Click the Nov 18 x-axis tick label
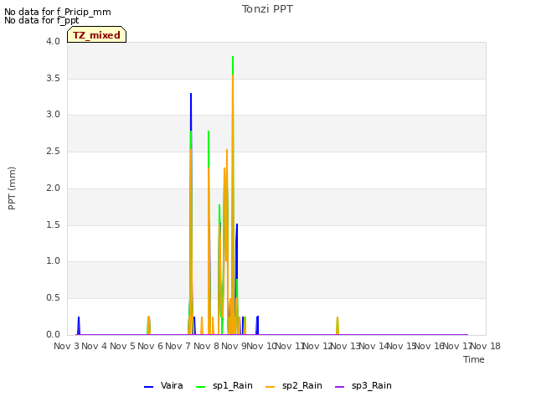Viewport: 536px width, 402px height. click(x=486, y=346)
